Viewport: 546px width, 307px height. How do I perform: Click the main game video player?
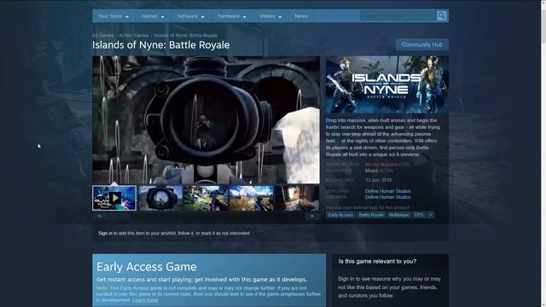tap(206, 119)
